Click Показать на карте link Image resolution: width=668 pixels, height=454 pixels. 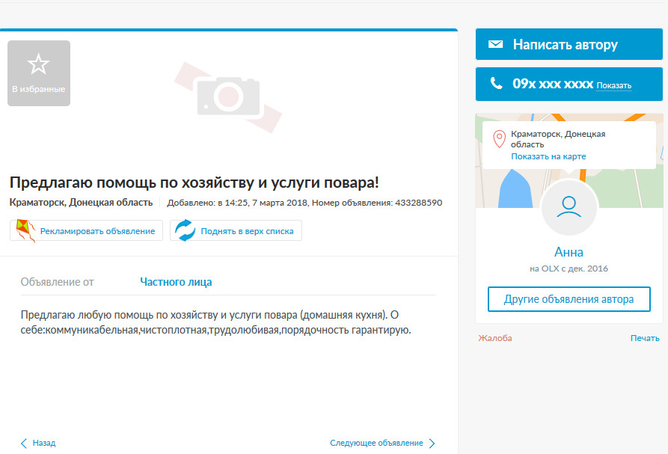tap(548, 156)
